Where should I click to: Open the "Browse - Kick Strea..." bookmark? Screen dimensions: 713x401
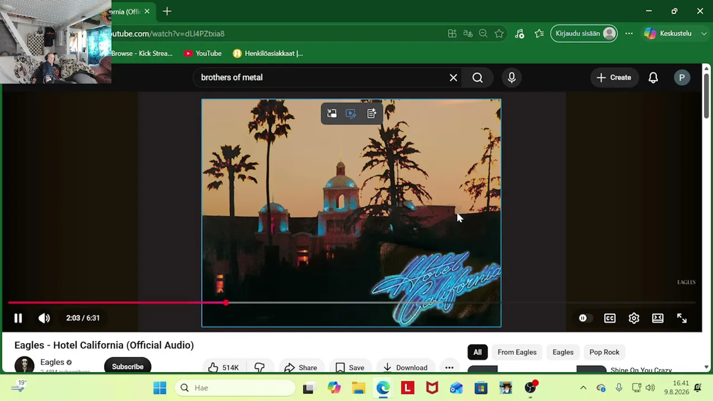point(142,53)
